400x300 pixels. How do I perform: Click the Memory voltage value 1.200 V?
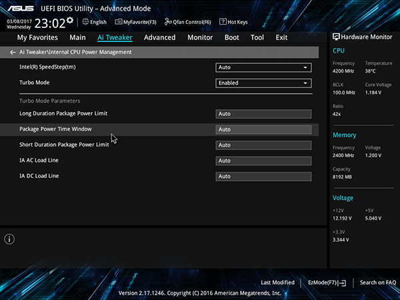[x=373, y=155]
